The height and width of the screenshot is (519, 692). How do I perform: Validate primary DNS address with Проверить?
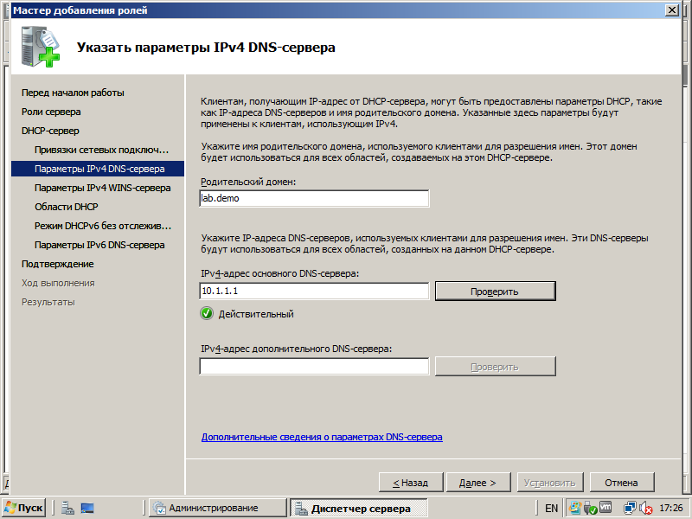pyautogui.click(x=495, y=292)
